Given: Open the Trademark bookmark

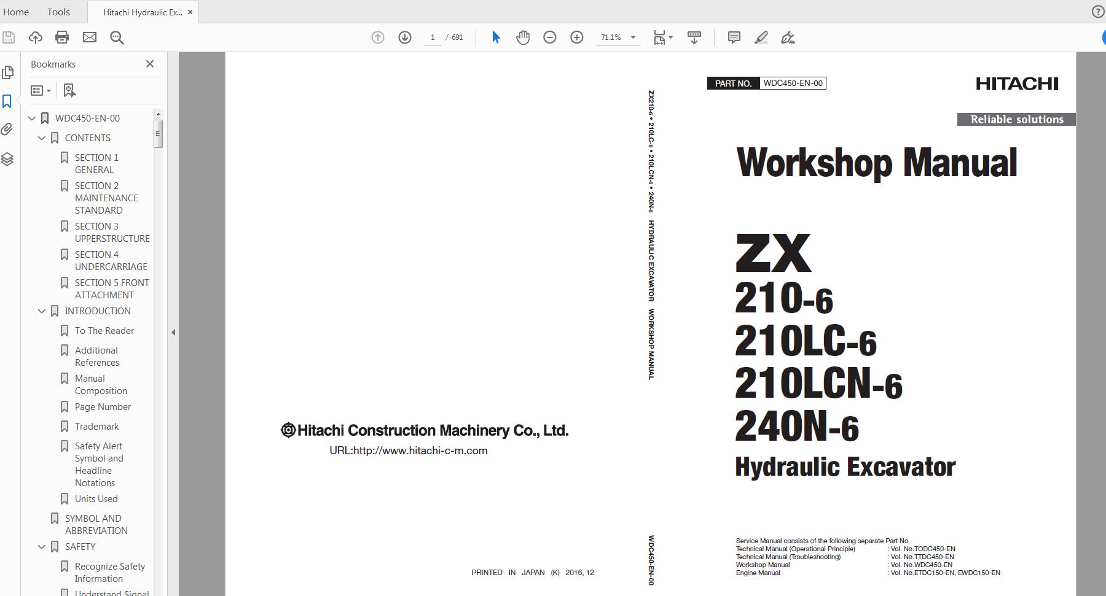Looking at the screenshot, I should coord(97,426).
